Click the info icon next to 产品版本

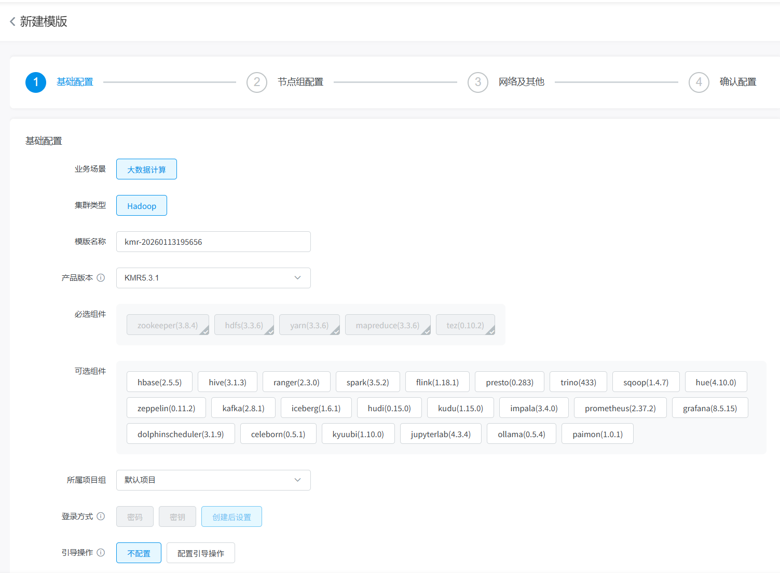(101, 278)
